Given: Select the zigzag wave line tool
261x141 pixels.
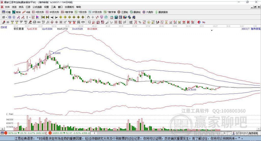Looking at the screenshot, I should 111,22.
